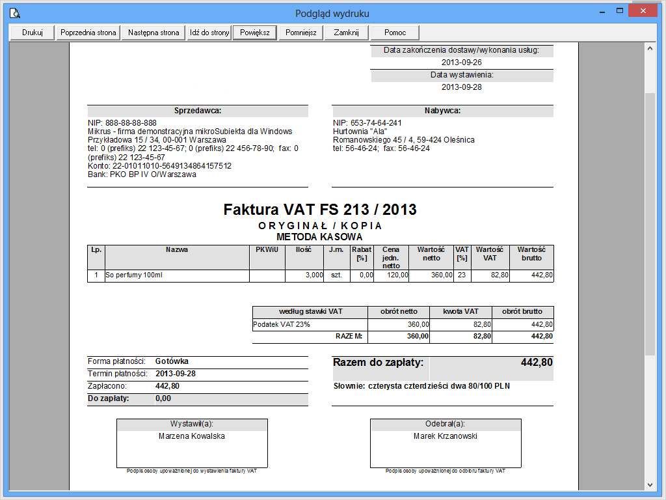The height and width of the screenshot is (500, 666).
Task: Maximize the Podgląd wydruku window
Action: pos(620,11)
